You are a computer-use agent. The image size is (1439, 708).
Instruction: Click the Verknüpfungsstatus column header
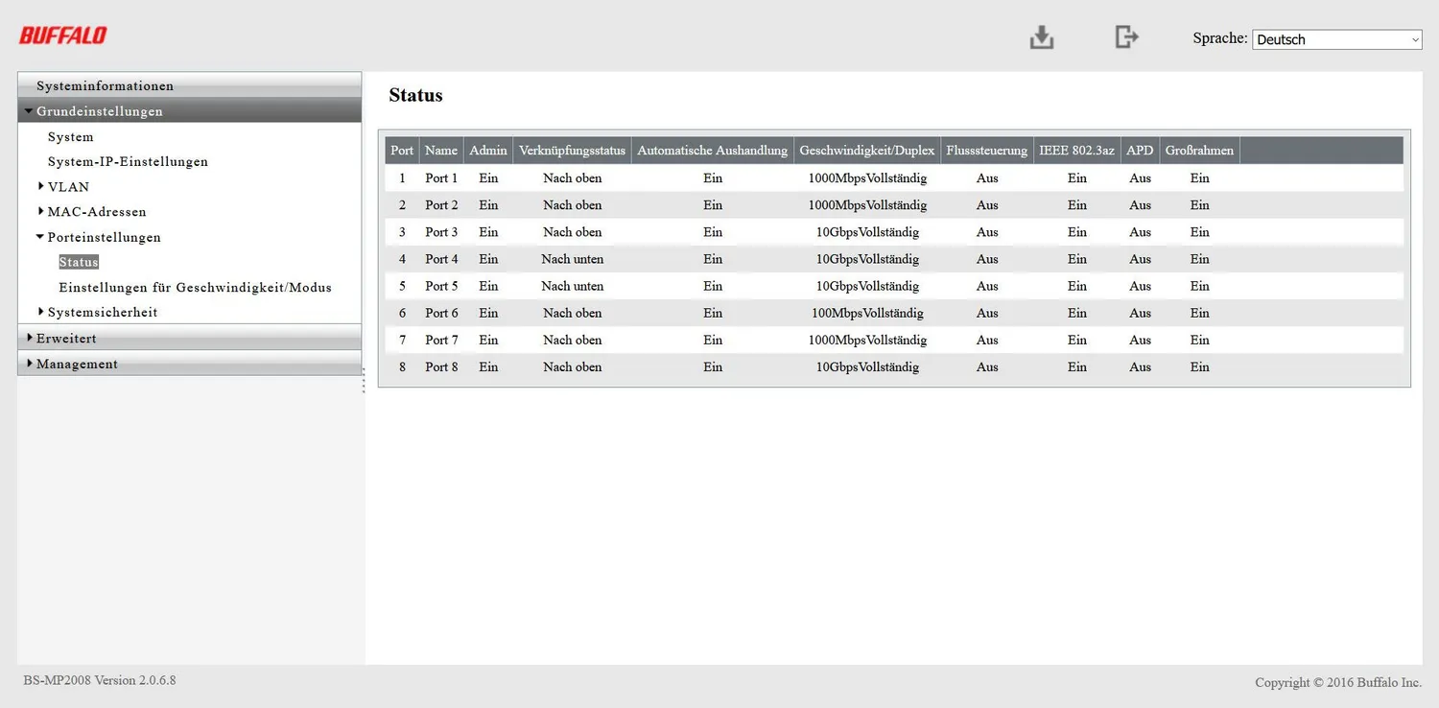[572, 151]
